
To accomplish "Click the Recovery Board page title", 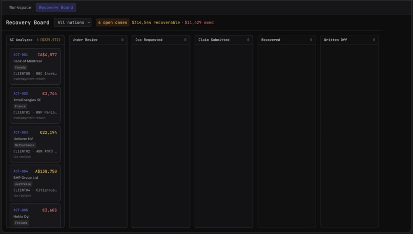I will [28, 22].
